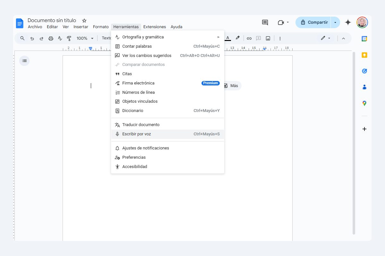Open the Gemini assistant icon
This screenshot has width=385, height=256.
pos(348,22)
